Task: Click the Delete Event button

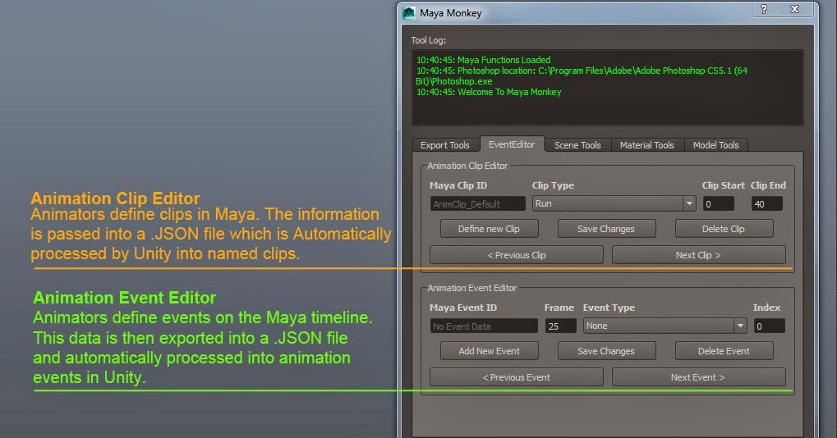Action: point(724,350)
